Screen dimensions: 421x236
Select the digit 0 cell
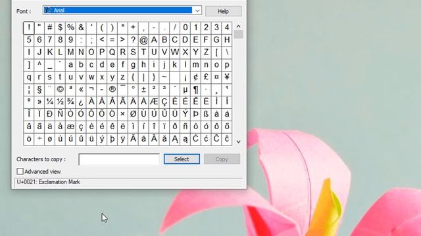(186, 28)
